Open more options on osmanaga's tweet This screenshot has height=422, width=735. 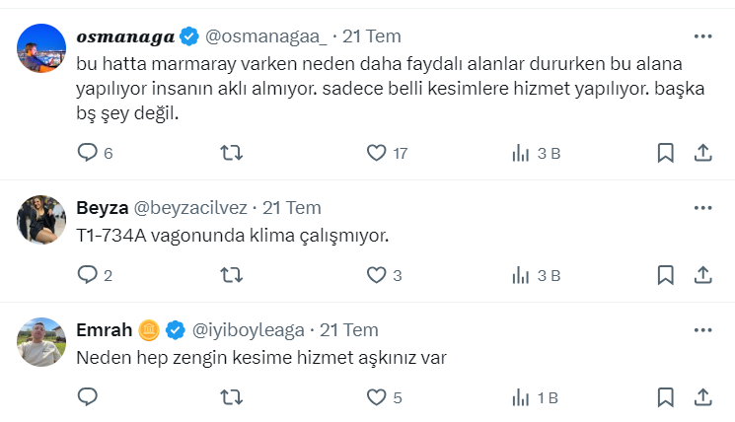[702, 36]
